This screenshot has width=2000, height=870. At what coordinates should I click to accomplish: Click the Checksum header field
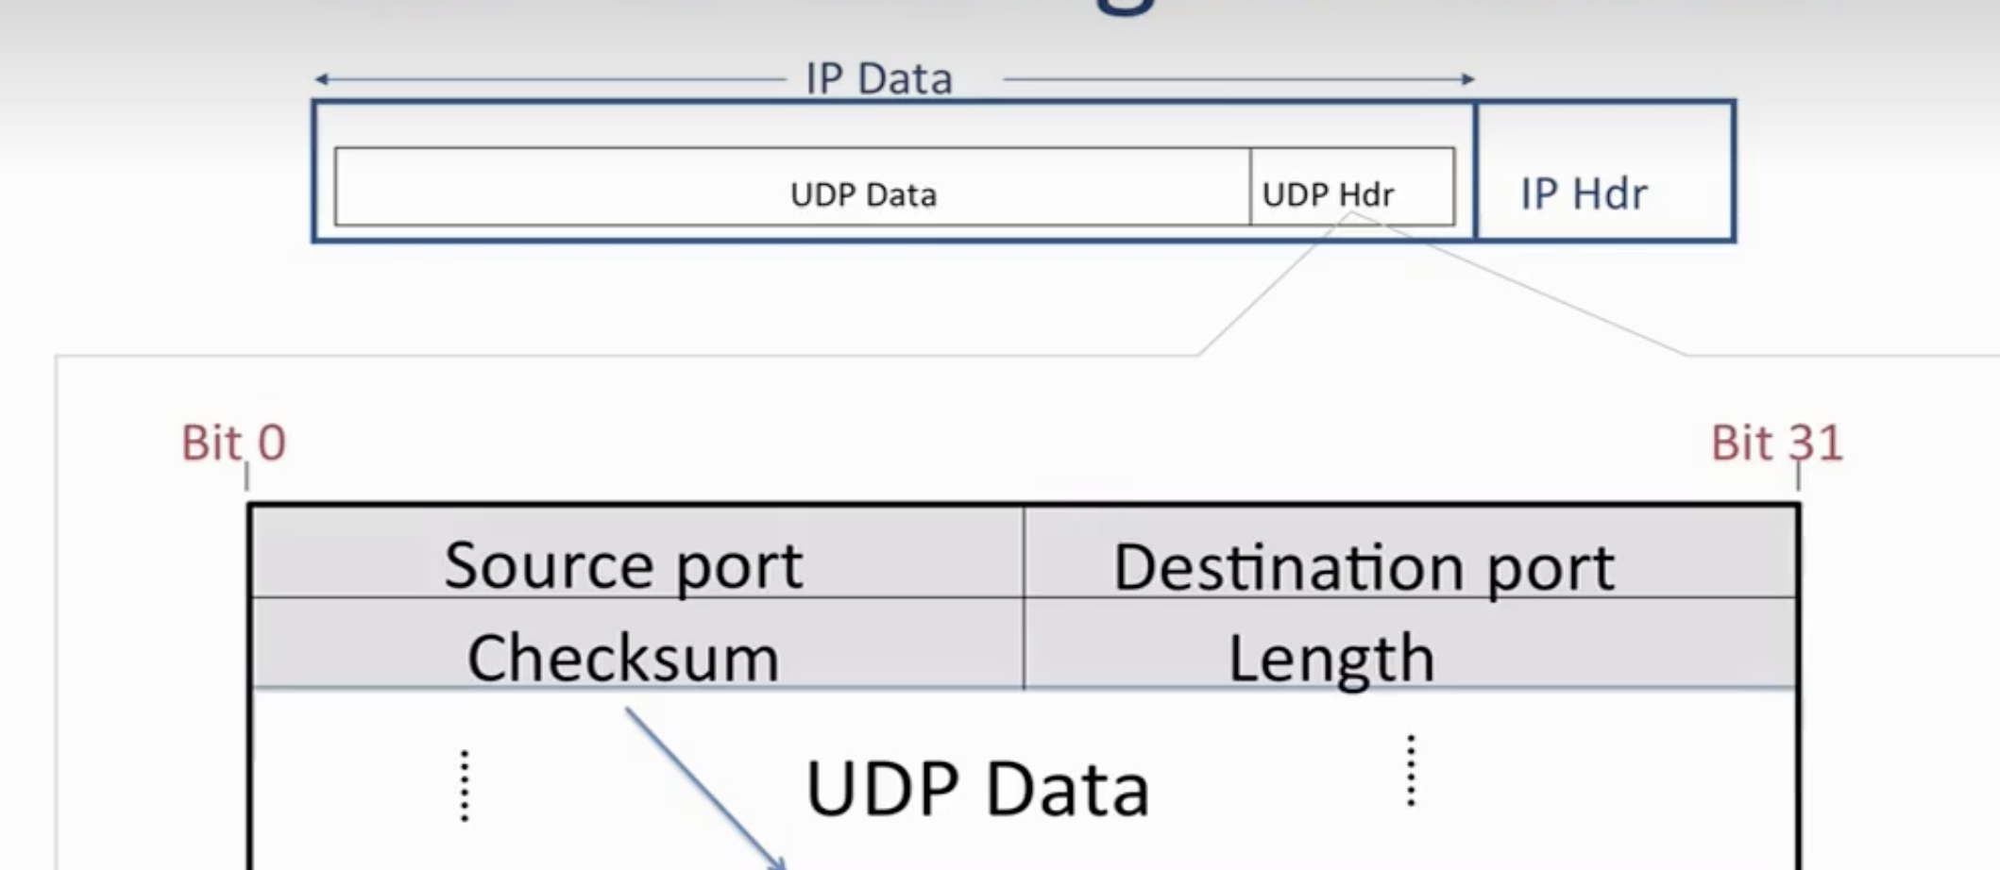[623, 657]
